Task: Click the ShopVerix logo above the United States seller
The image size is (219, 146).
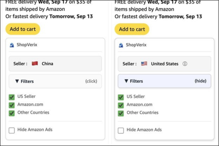Action: point(121,45)
